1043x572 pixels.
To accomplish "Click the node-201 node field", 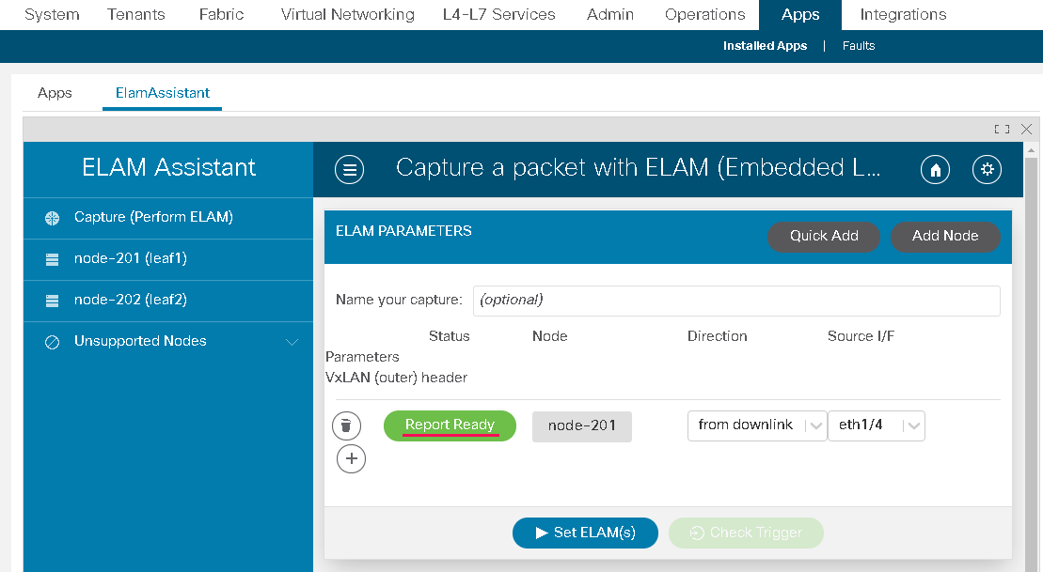I will [582, 426].
